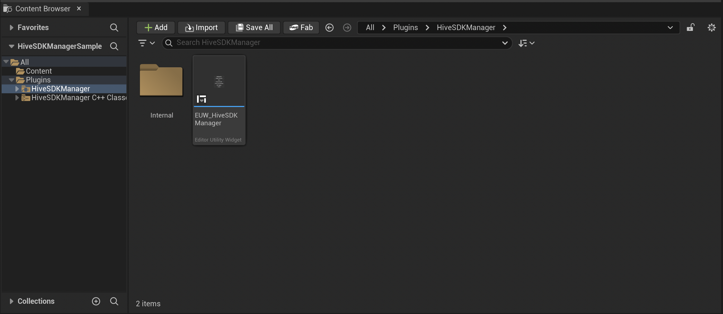Click the navigate forward arrow icon

tap(347, 28)
